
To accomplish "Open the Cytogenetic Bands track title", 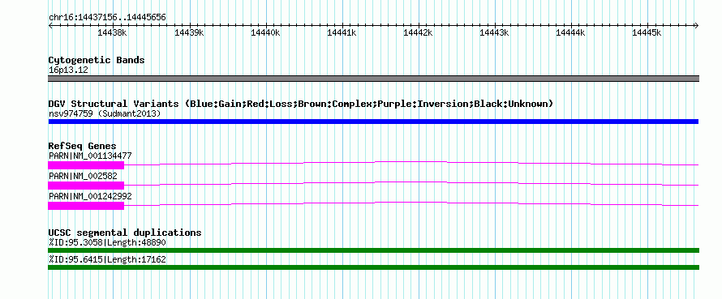I will [x=97, y=60].
